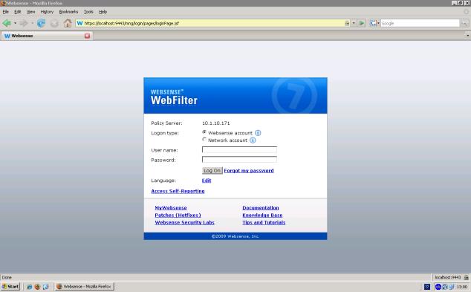This screenshot has height=292, width=471.
Task: Launch Internet Explorer from quick launch
Action: point(29,287)
